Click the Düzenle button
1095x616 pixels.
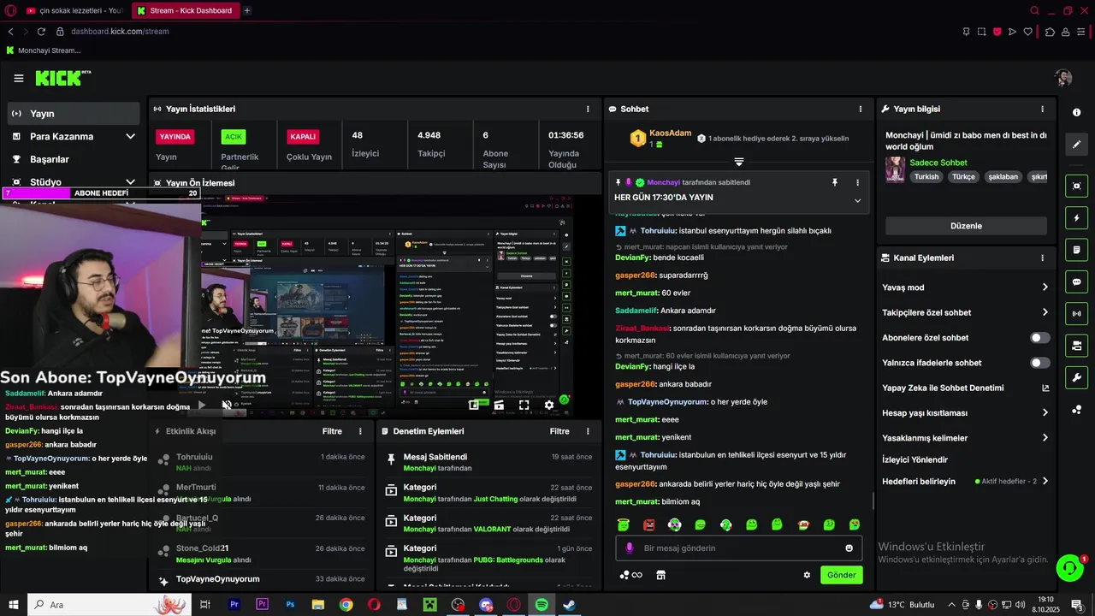coord(966,226)
